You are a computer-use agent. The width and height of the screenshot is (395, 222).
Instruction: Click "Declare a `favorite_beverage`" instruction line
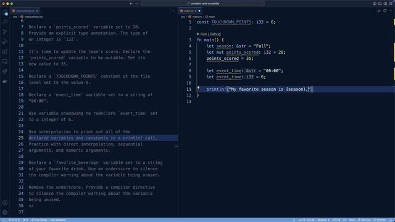coord(96,163)
